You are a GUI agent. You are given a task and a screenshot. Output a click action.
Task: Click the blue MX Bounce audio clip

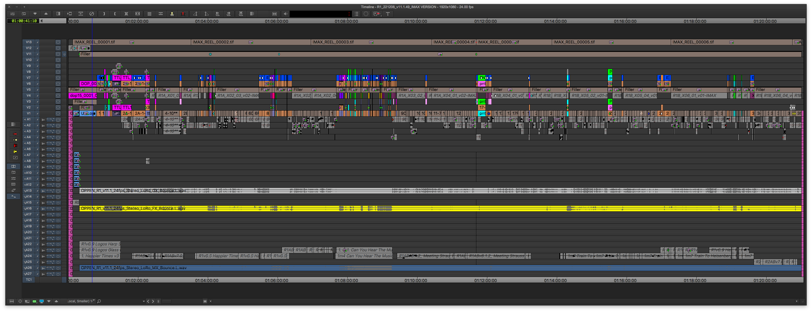[x=440, y=268]
